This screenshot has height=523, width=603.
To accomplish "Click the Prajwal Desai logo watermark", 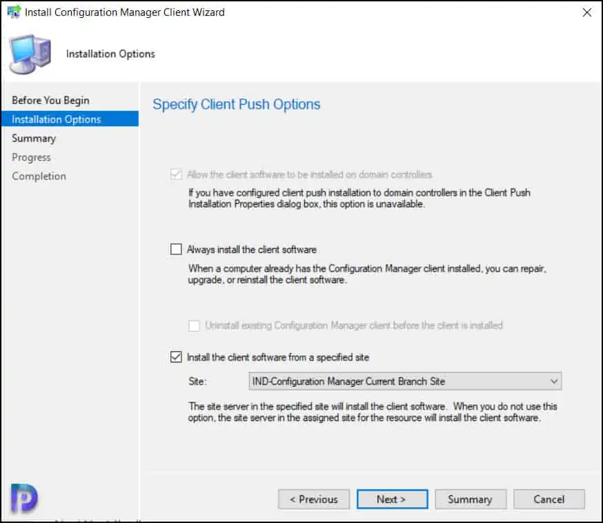I will tap(24, 496).
